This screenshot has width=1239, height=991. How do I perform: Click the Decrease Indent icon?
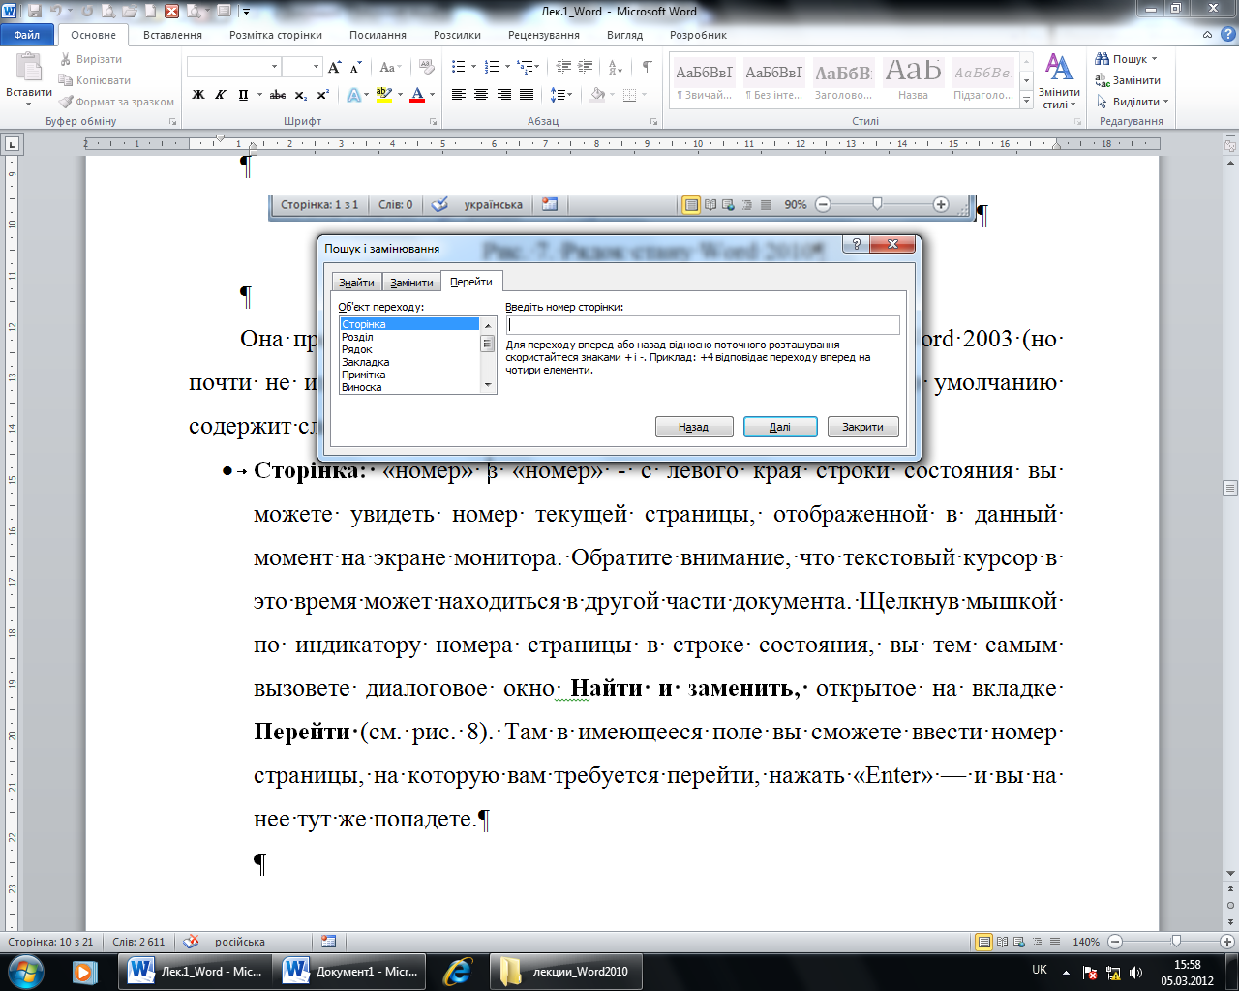(x=562, y=67)
